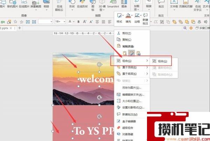Choose 设置对象格式(O)... menu entry
The height and width of the screenshot is (141, 210).
click(x=133, y=108)
